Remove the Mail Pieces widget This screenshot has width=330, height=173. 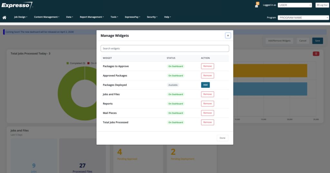pyautogui.click(x=207, y=113)
